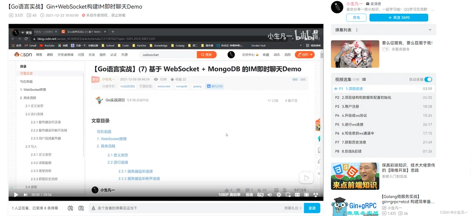Open 【Golang微服务实战】 video title

coord(408,199)
